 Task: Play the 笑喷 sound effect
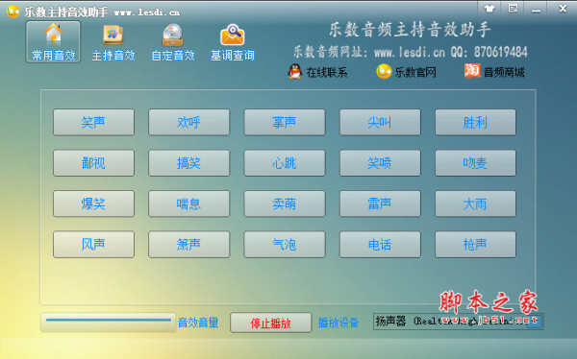pos(380,163)
